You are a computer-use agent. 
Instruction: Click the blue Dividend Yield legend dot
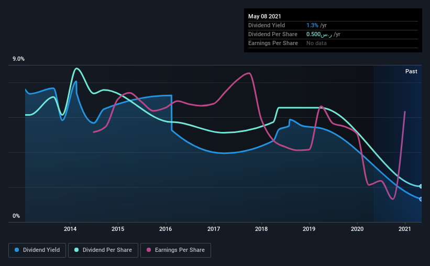(x=17, y=250)
